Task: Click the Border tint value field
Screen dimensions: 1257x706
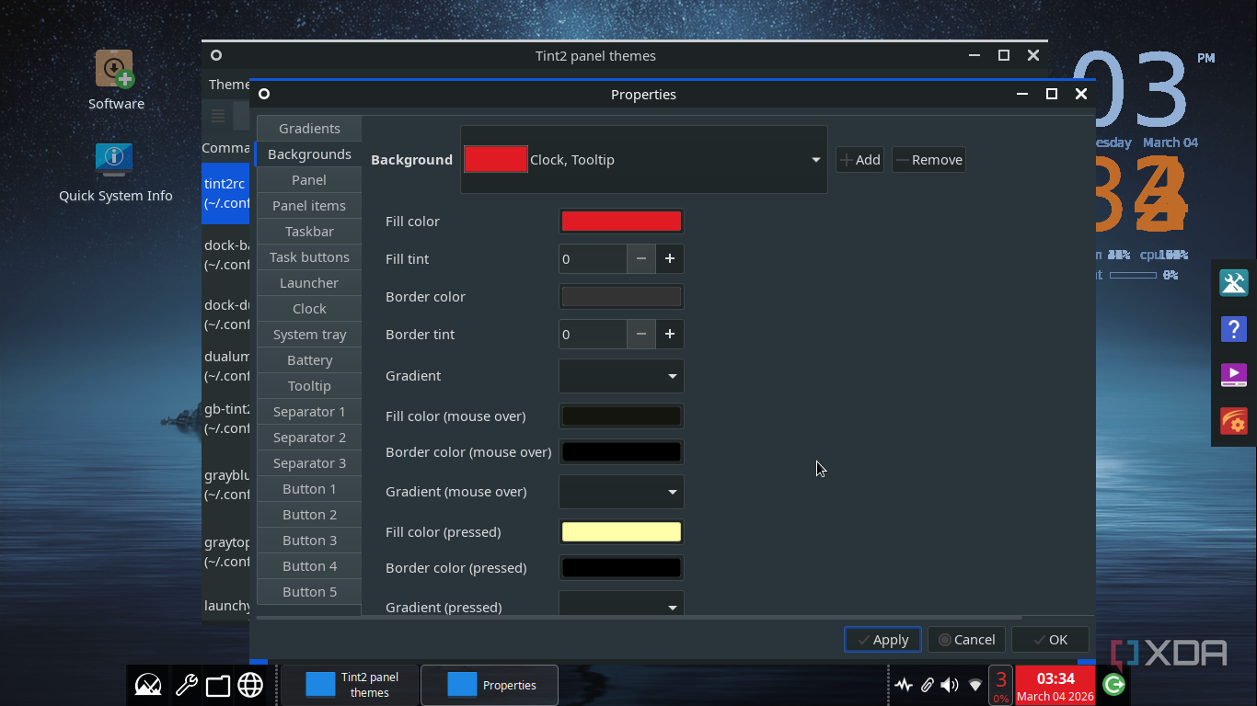Action: (x=593, y=335)
